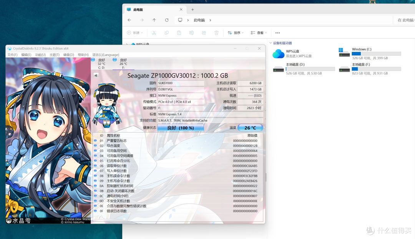Refresh the File Explorer view

[167, 20]
